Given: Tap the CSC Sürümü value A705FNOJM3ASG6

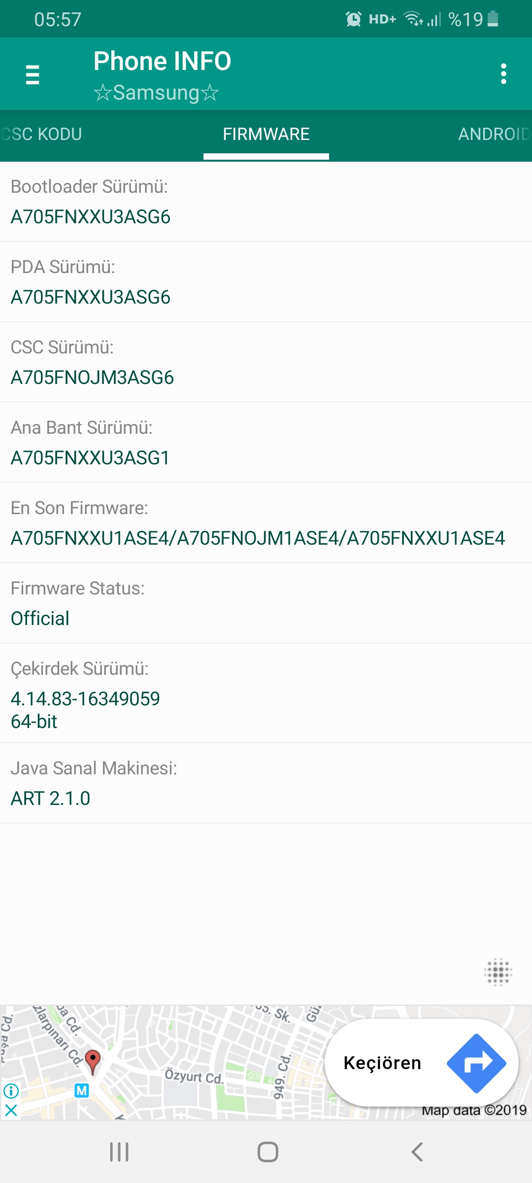Looking at the screenshot, I should click(92, 378).
